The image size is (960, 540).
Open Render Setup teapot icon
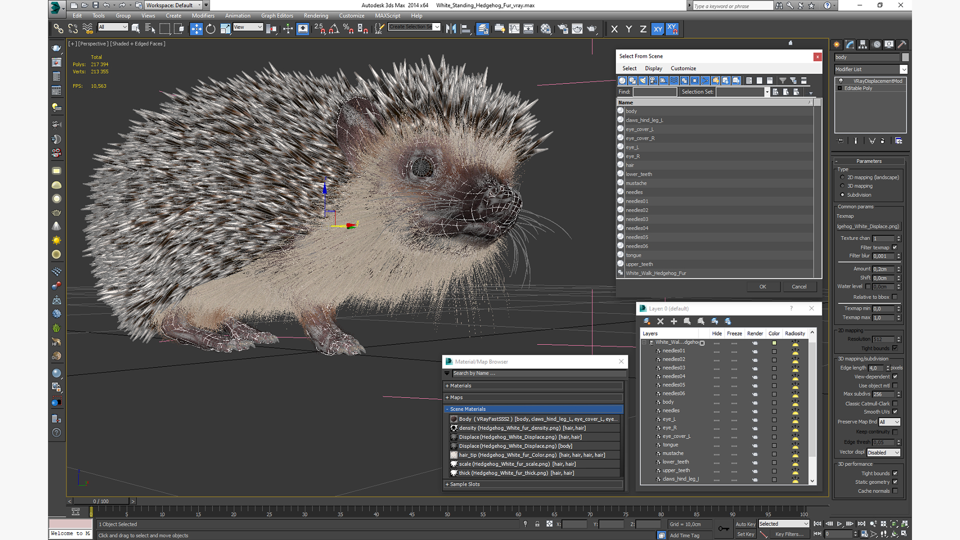[563, 29]
